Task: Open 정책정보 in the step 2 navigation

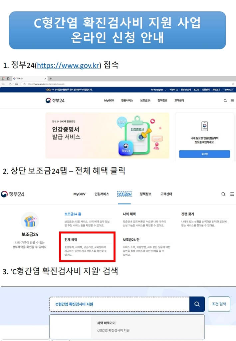Action: pyautogui.click(x=145, y=194)
